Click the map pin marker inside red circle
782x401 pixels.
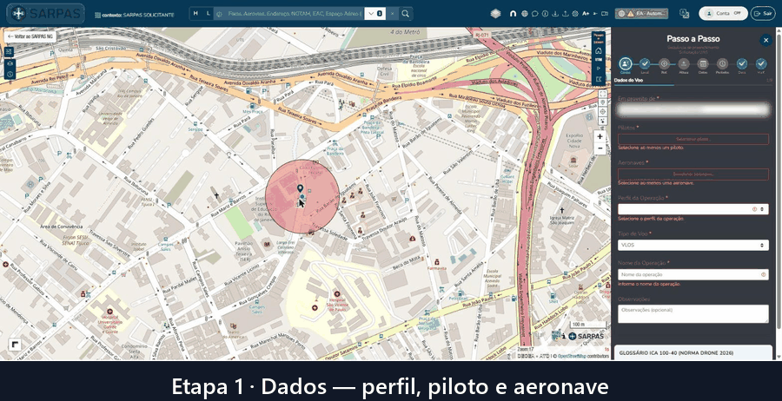(300, 188)
